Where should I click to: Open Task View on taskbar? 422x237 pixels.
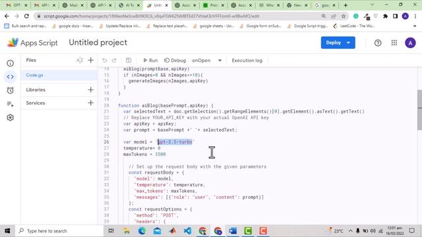[111, 231]
